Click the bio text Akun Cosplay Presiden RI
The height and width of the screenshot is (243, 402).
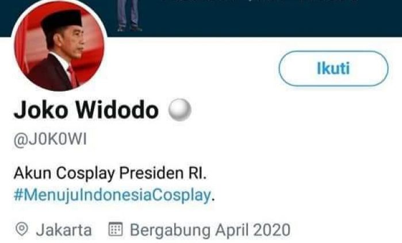coord(110,173)
